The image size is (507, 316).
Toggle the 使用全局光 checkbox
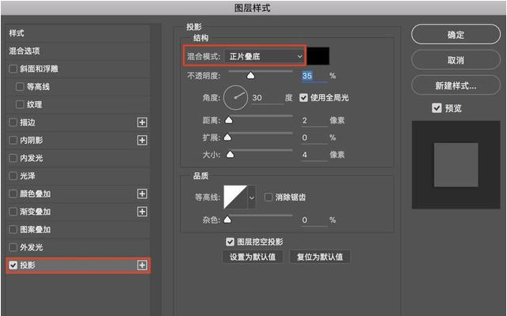tap(303, 98)
